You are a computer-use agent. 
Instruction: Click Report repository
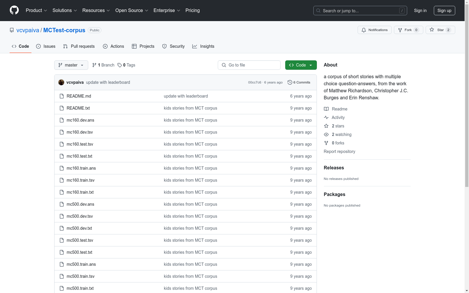pyautogui.click(x=339, y=151)
